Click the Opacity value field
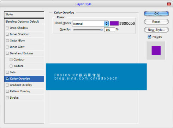The height and width of the screenshot is (128, 173). [x=109, y=30]
